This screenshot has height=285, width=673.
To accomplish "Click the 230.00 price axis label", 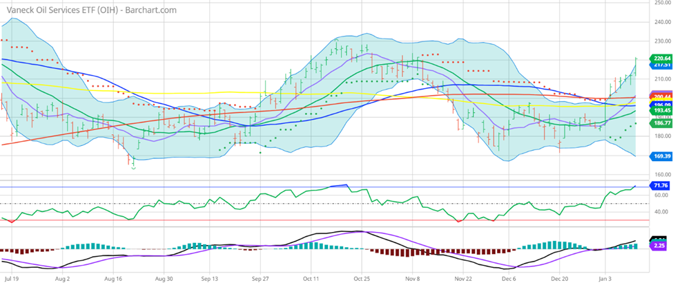I will [x=663, y=41].
